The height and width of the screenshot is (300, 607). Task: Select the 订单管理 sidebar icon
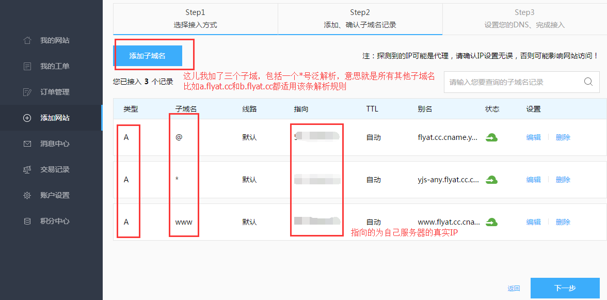(27, 92)
